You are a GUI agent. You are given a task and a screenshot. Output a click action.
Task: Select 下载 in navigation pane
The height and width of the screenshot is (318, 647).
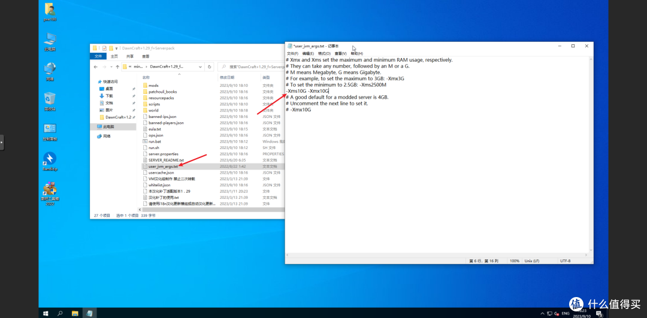(110, 96)
